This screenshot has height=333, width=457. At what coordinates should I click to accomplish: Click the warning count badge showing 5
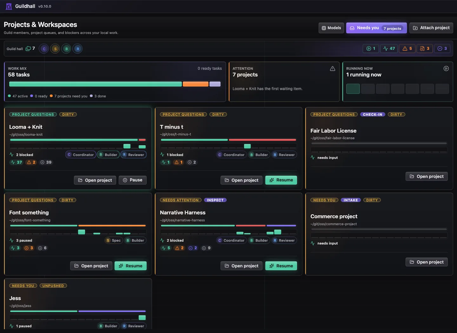[x=407, y=49]
